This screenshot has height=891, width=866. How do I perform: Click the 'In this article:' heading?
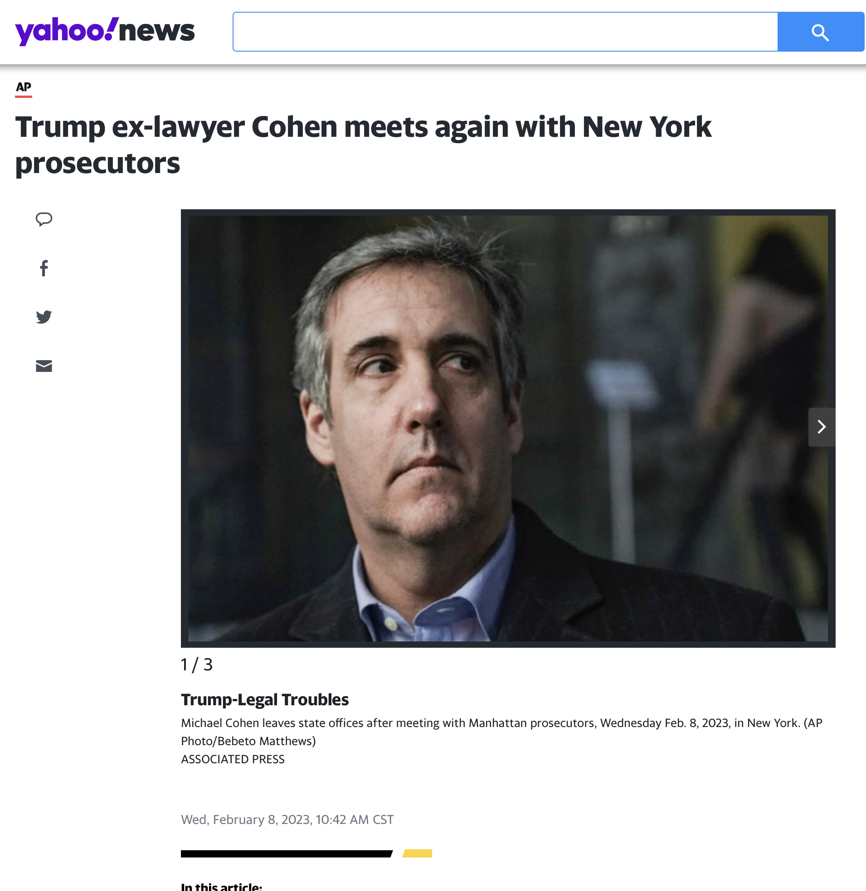click(x=222, y=886)
